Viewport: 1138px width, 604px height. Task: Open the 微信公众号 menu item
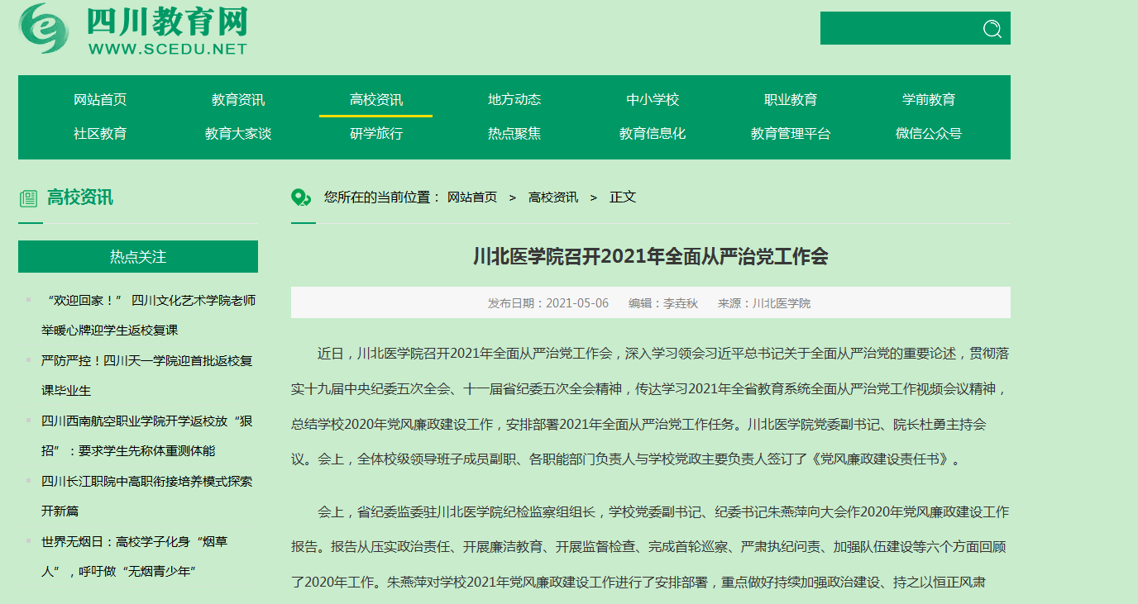tap(929, 134)
